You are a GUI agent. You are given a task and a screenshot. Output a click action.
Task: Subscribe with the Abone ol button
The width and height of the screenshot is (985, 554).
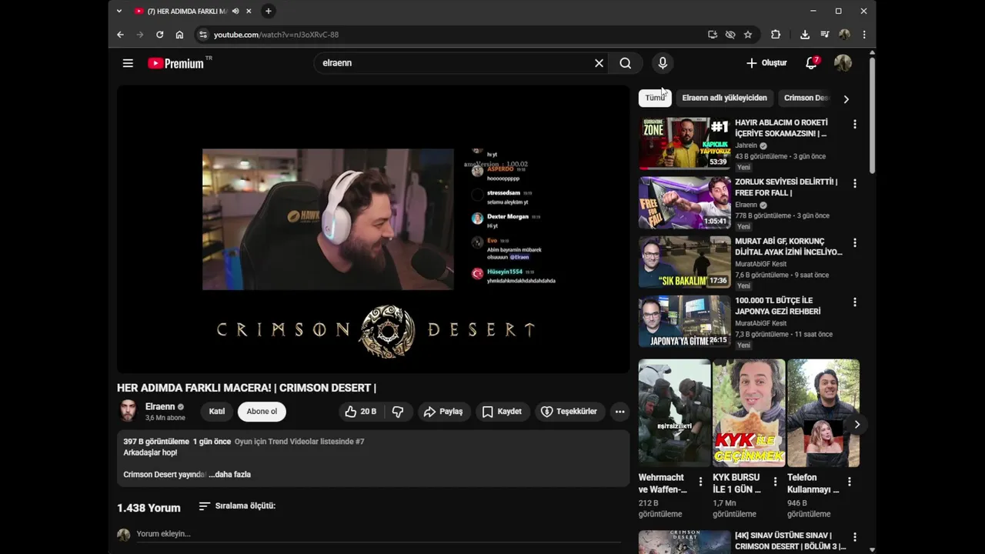click(x=262, y=412)
